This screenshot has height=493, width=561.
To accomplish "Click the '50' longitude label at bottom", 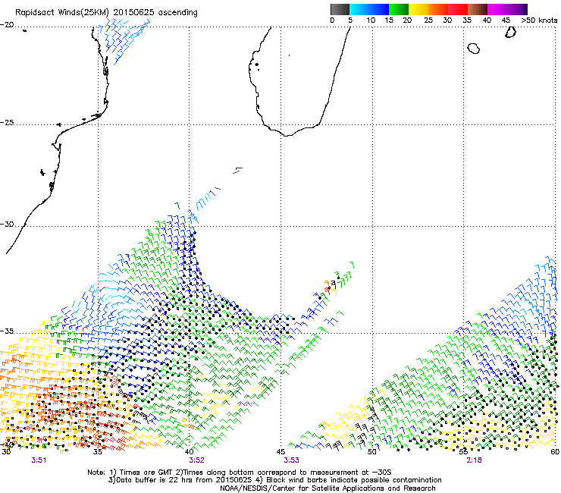I will 372,452.
